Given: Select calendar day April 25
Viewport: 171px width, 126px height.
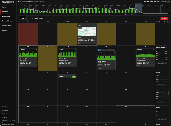Looking at the screenshot, I should [x=126, y=114].
